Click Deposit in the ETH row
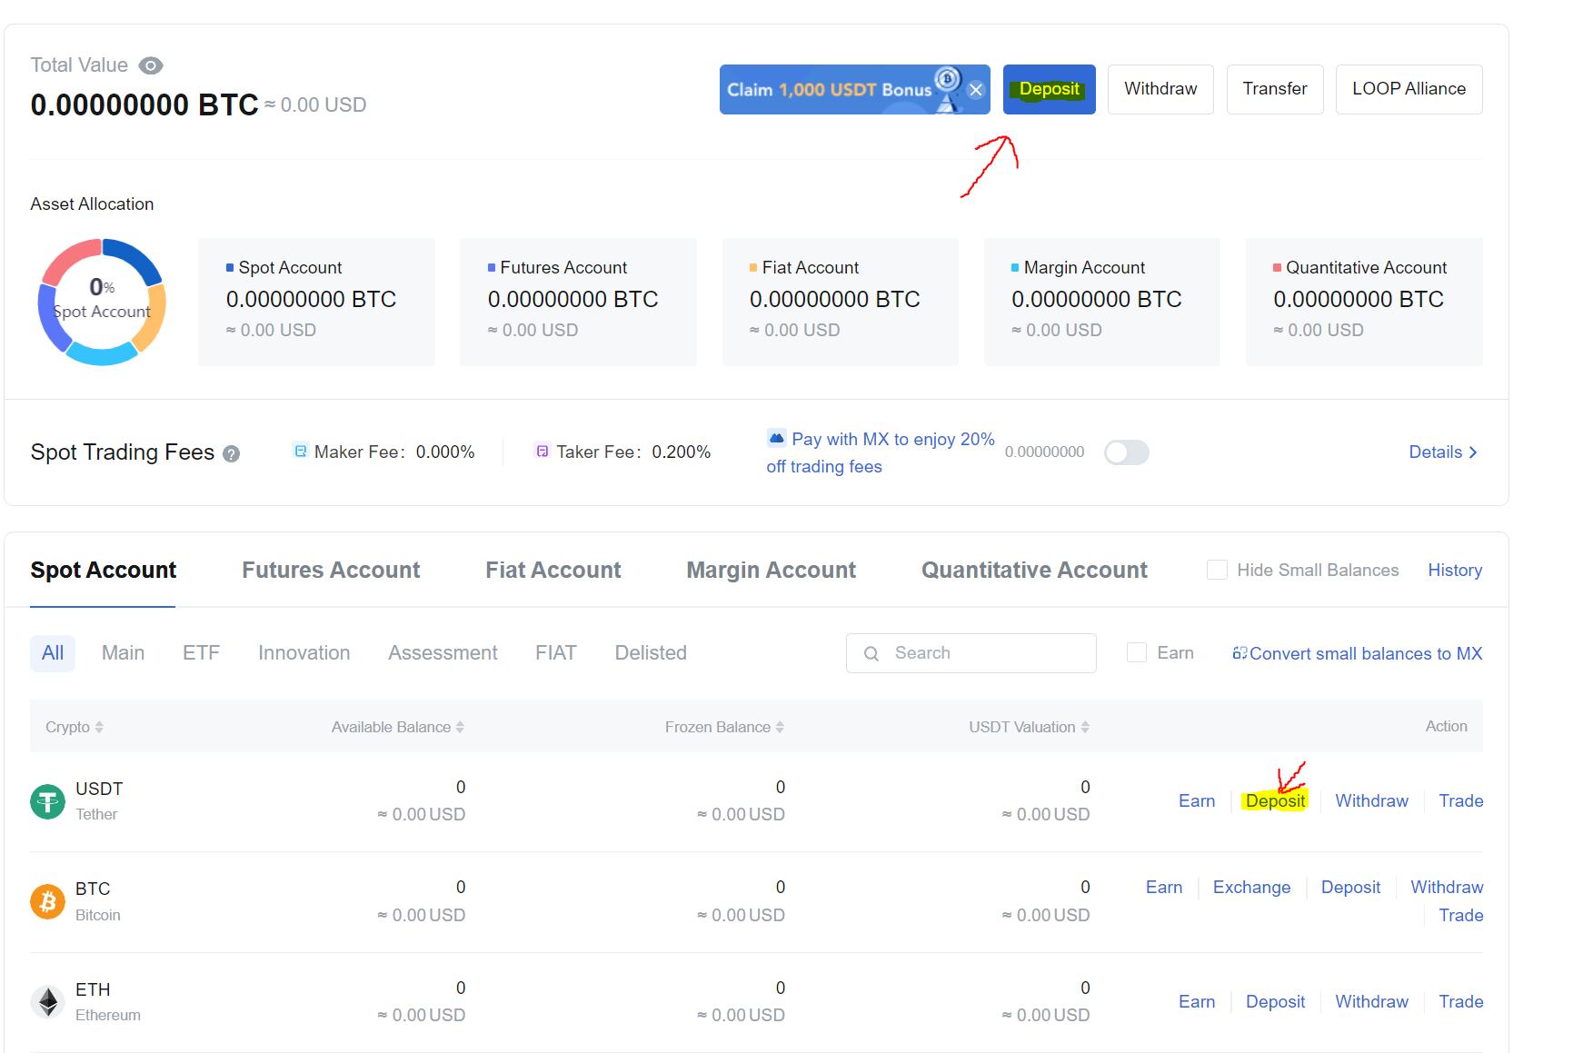The width and height of the screenshot is (1573, 1053). [1275, 1001]
